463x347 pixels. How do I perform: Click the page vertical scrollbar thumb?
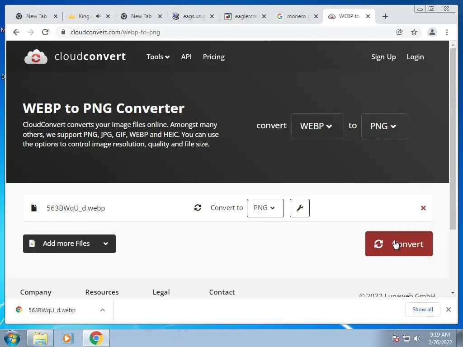(x=453, y=139)
